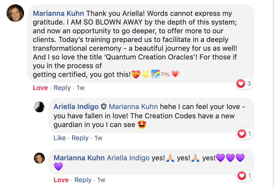274x187 pixels.
Task: Click Ariella Indigo mention in bottom reply
Action: 128,158
